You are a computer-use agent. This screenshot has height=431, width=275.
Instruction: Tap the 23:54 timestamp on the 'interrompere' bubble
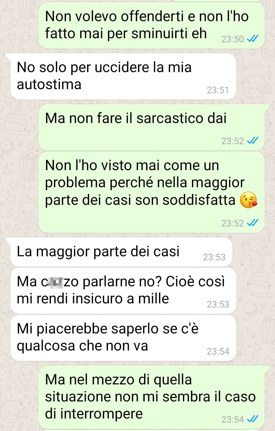point(232,419)
